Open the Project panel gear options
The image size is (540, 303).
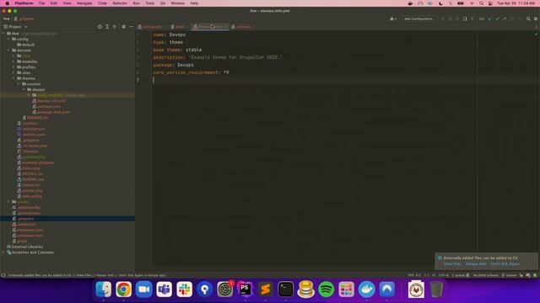point(123,26)
